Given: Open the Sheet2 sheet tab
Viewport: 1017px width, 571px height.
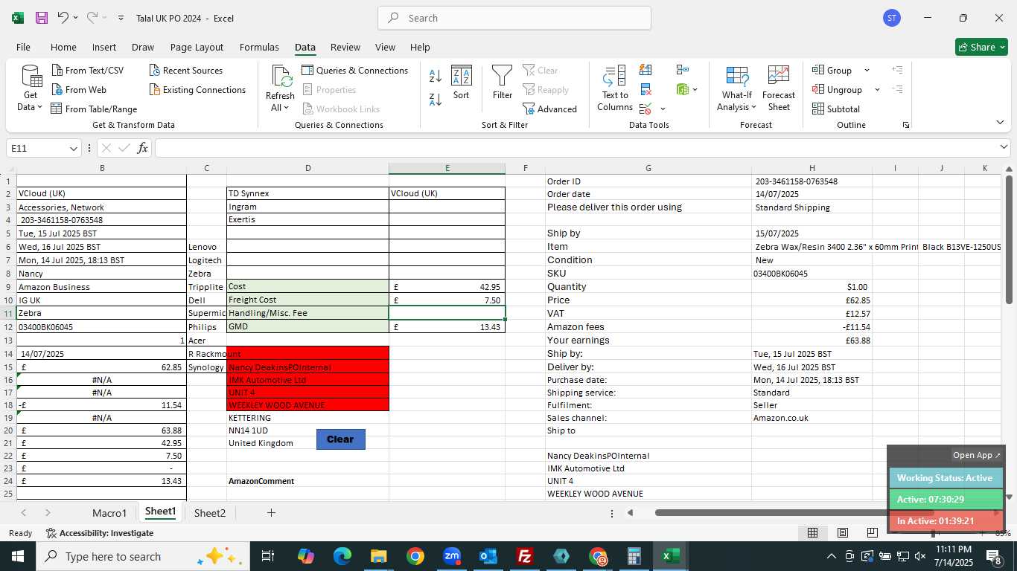Looking at the screenshot, I should click(x=210, y=513).
